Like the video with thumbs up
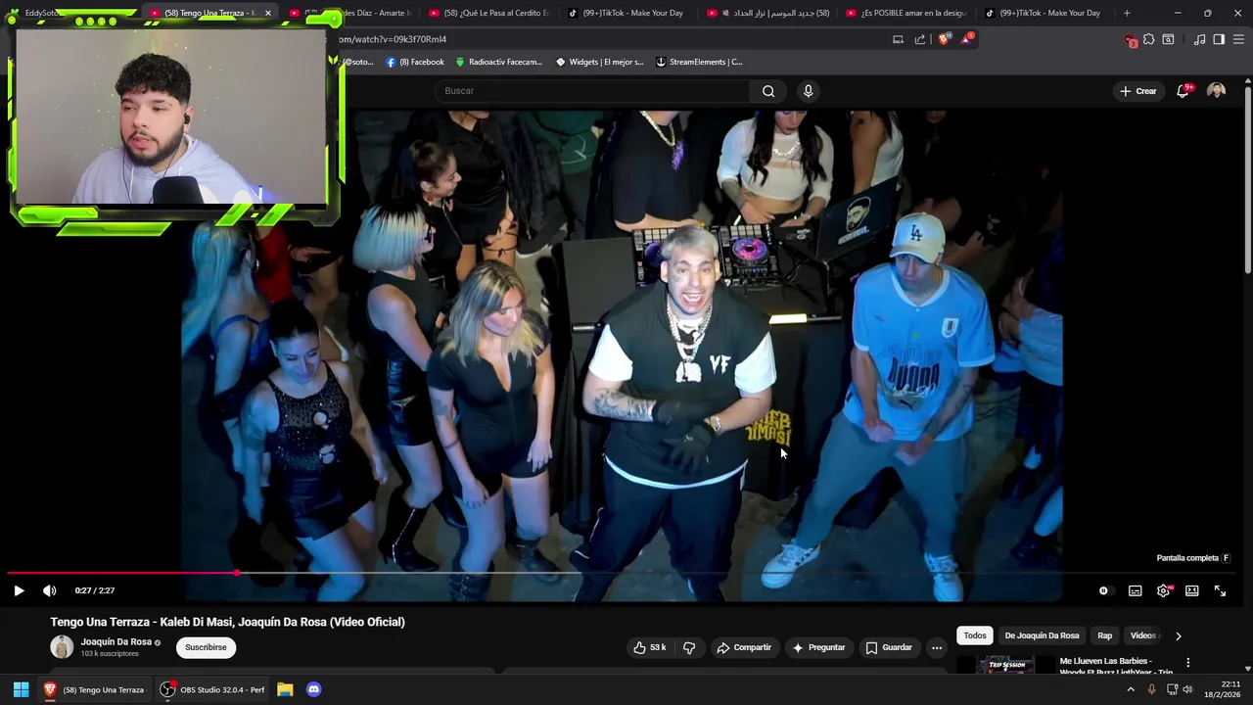The height and width of the screenshot is (705, 1253). [649, 647]
